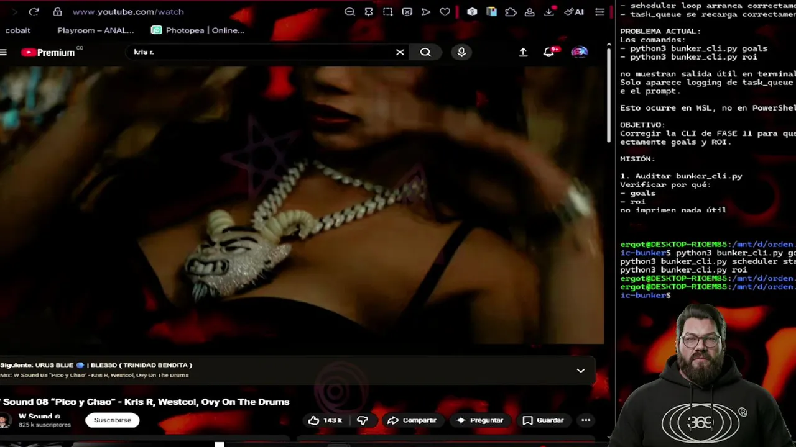Viewport: 796px width, 447px height.
Task: Click the heart favorites icon in toolbar
Action: pyautogui.click(x=445, y=12)
